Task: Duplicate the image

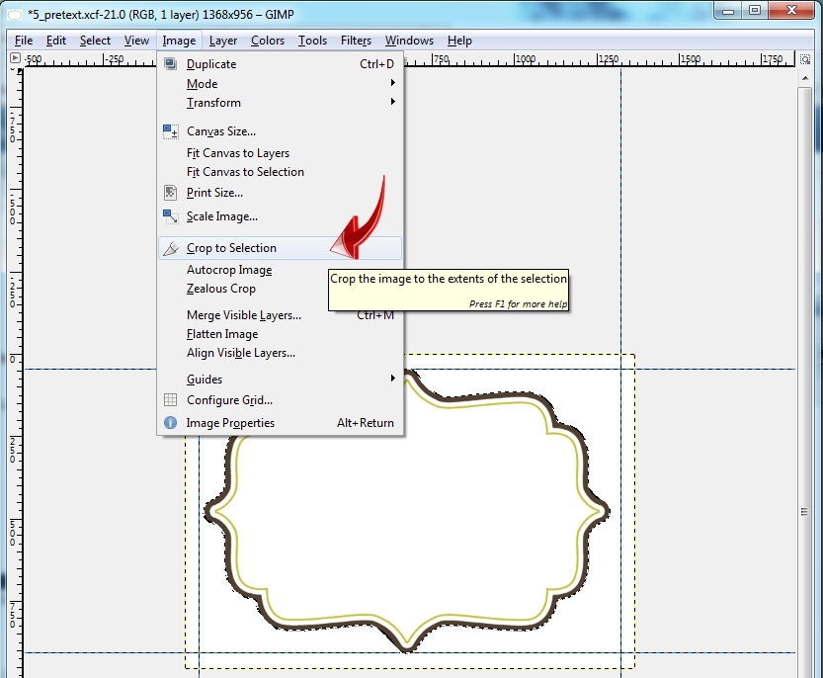Action: click(x=212, y=63)
